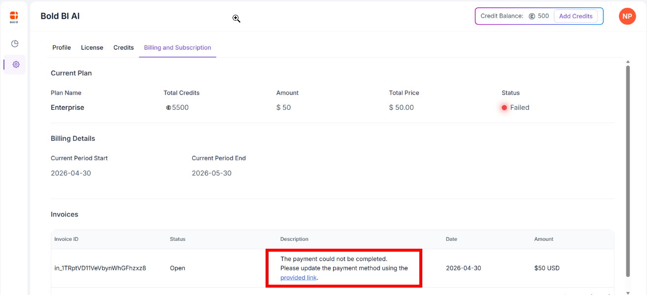
Task: Click the scrollbar up arrow
Action: [628, 62]
